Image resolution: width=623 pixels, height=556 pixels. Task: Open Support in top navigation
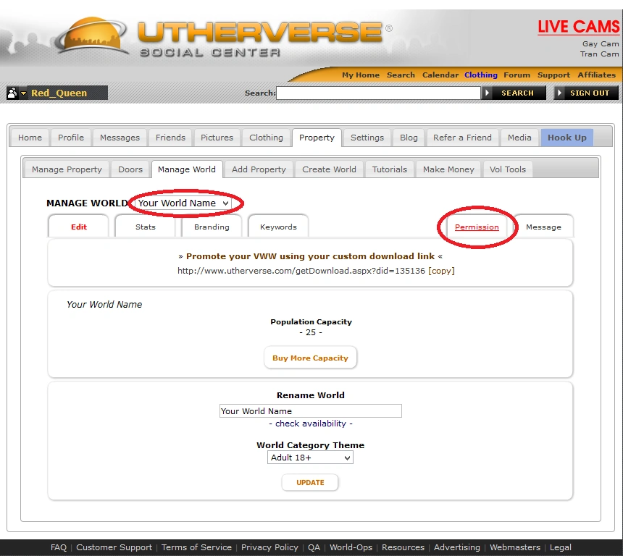[553, 75]
